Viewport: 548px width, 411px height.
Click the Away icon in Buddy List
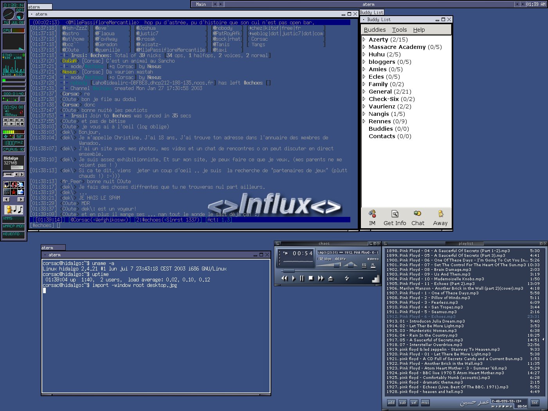(440, 218)
